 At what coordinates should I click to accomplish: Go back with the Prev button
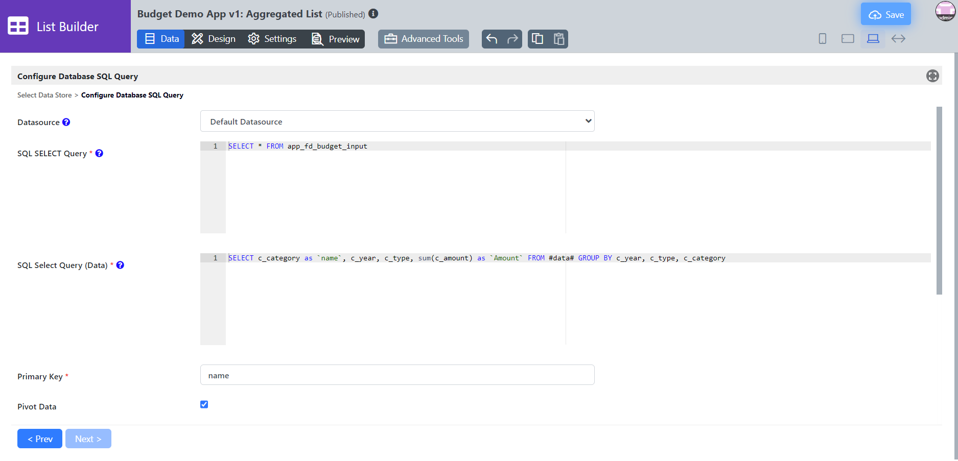click(x=40, y=439)
